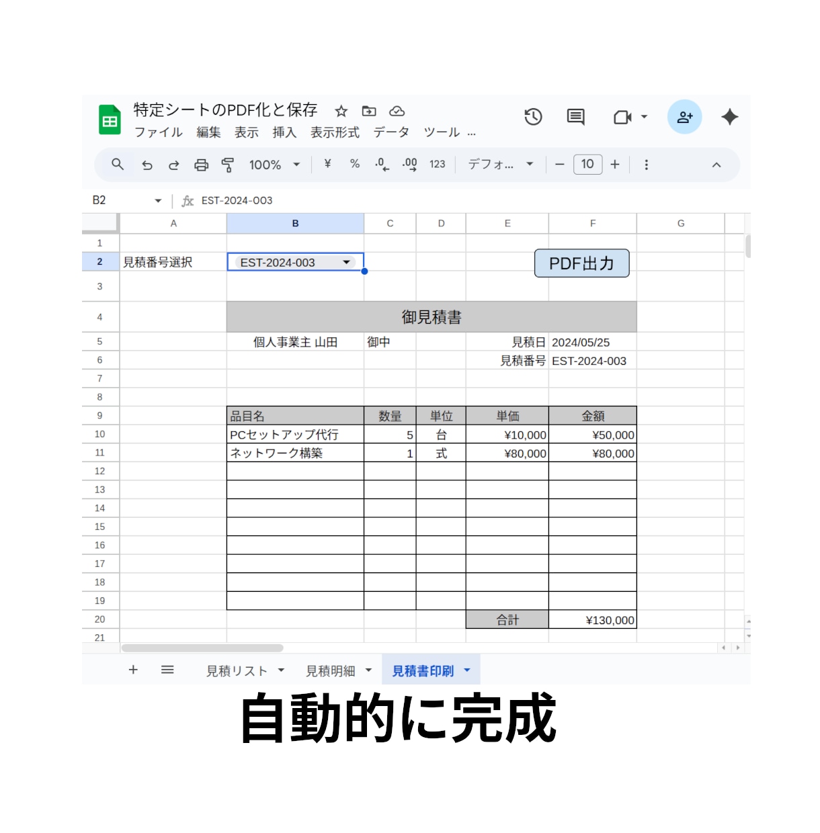Activate the paint format tool
This screenshot has height=833, width=820.
click(228, 165)
